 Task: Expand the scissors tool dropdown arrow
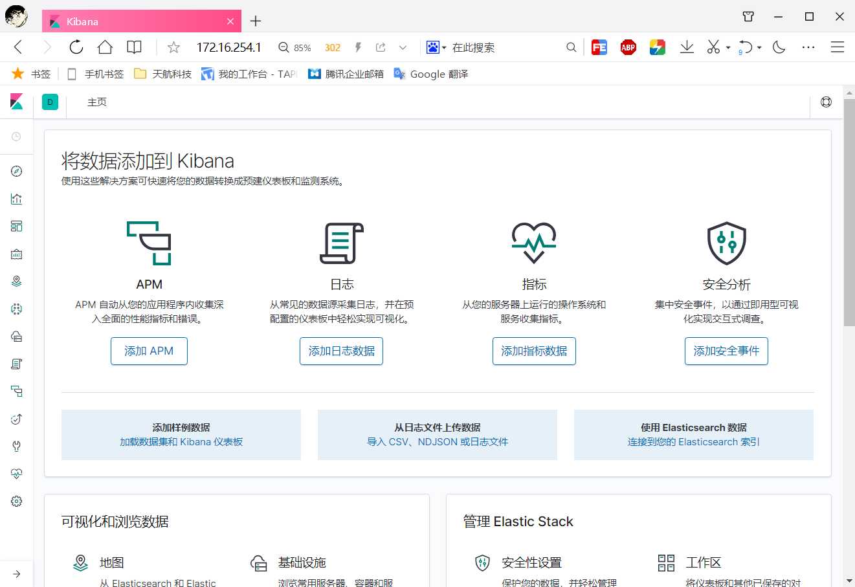(728, 48)
